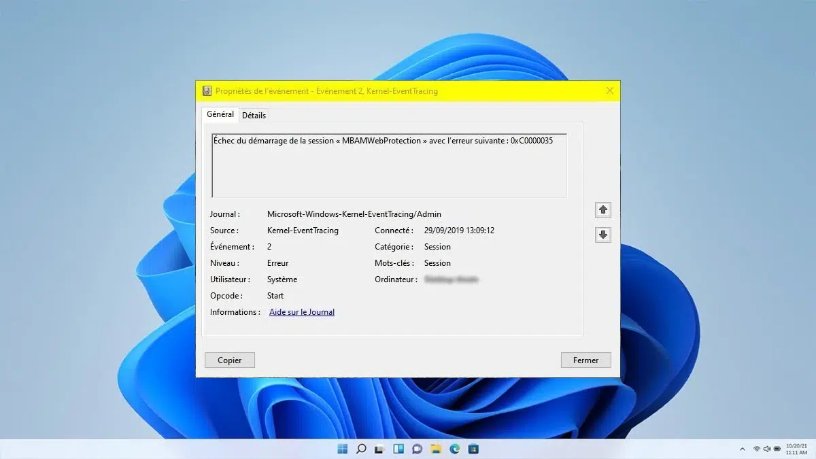Click the Fermer button
Viewport: 816px width, 459px height.
click(585, 360)
